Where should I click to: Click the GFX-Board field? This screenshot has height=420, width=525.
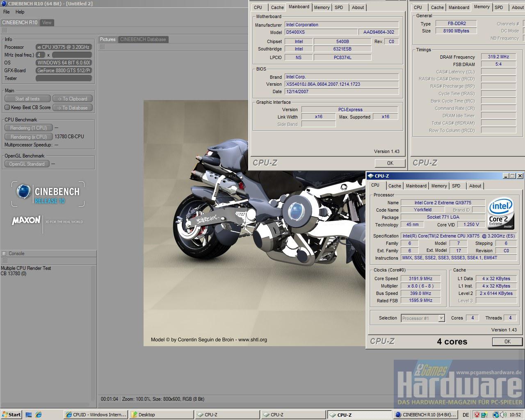pos(64,71)
